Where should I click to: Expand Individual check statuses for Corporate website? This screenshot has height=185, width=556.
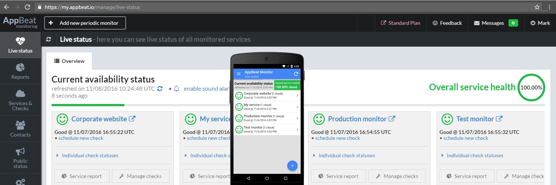(x=90, y=155)
